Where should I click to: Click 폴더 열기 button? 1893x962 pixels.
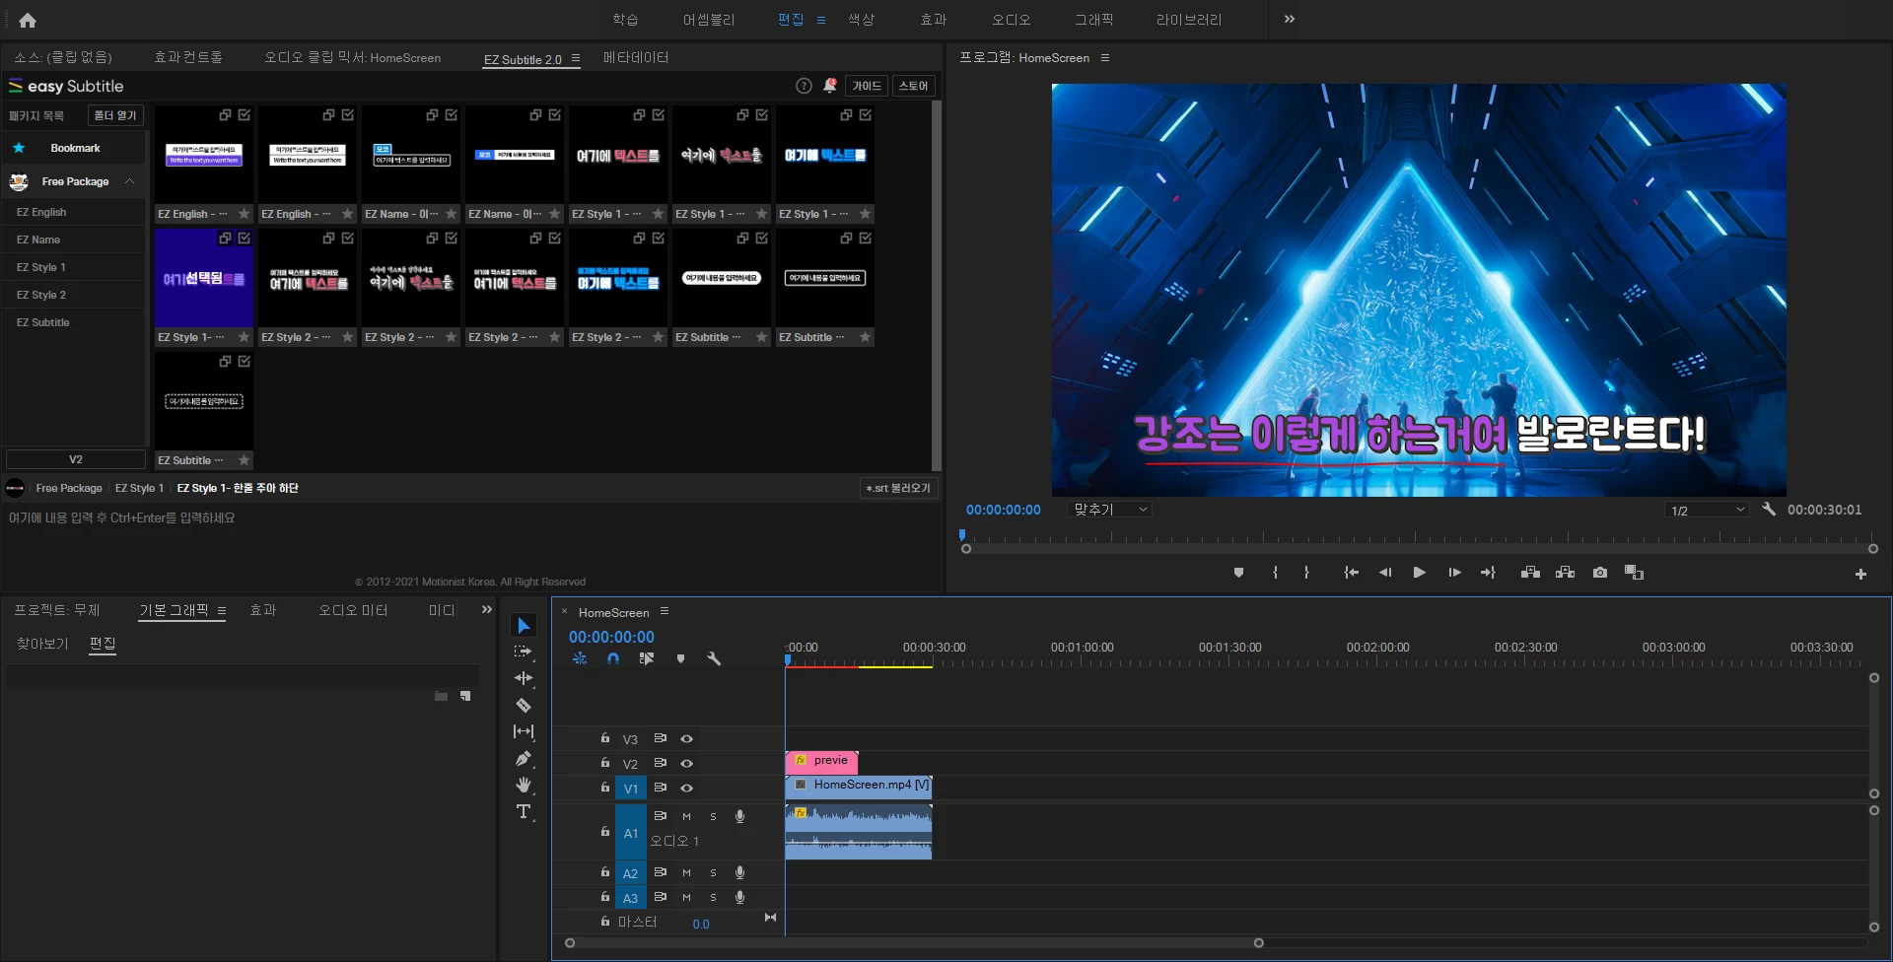115,115
